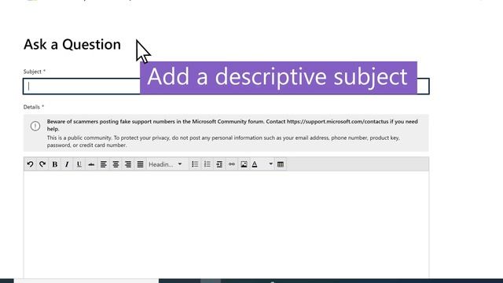
Task: Align text right
Action: click(127, 164)
